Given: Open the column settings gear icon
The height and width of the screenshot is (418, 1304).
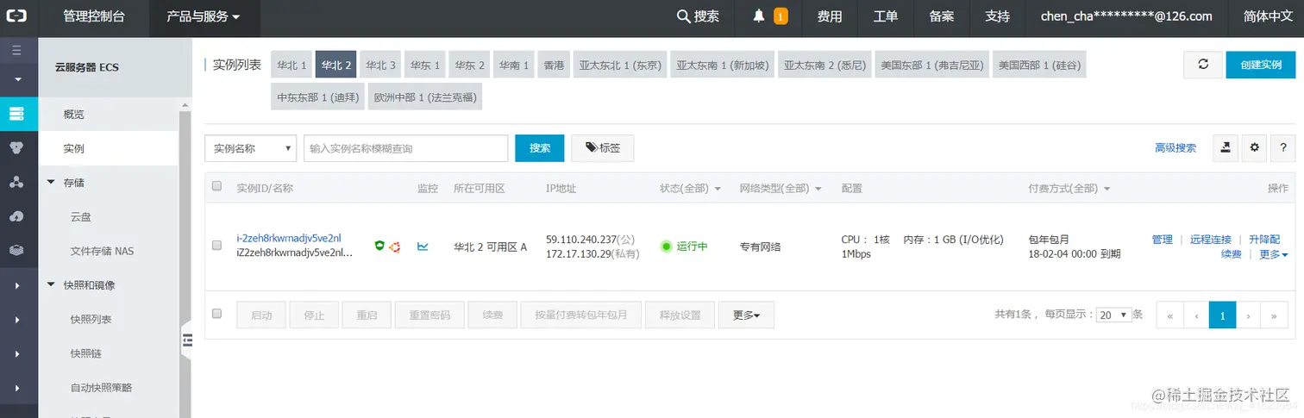Looking at the screenshot, I should [1255, 148].
